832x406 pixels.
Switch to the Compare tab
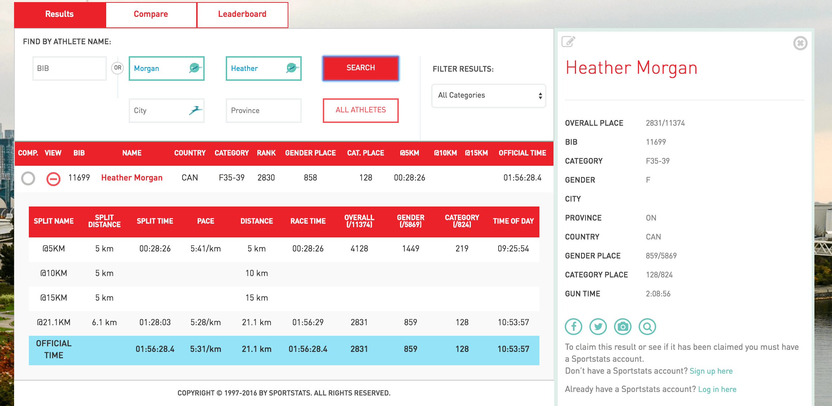(151, 14)
